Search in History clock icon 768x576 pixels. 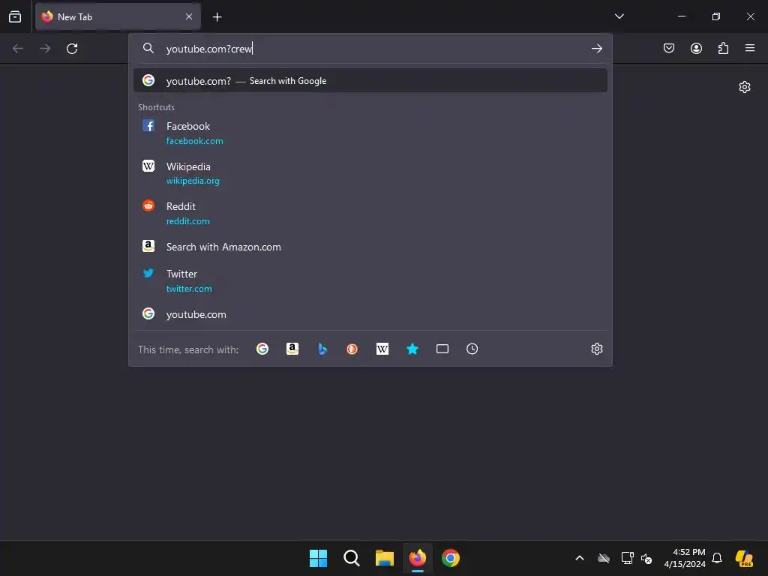(472, 349)
